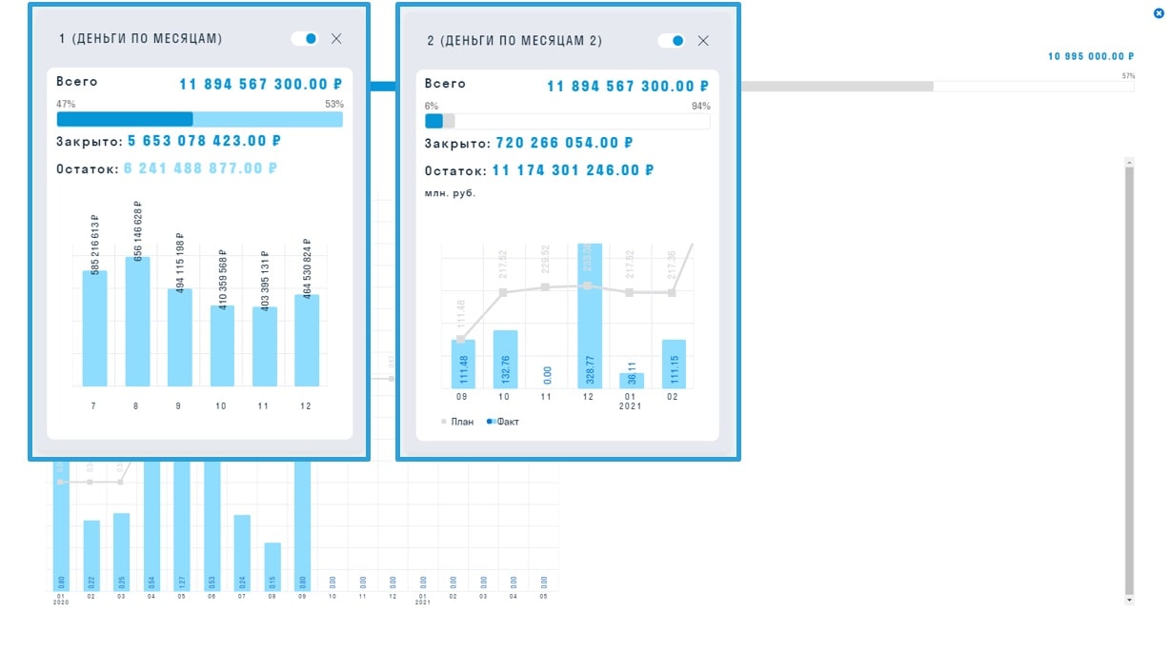Screen dimensions: 1170x652
Task: Click the 'млн. руб.' unit label in card 2
Action: pyautogui.click(x=450, y=193)
